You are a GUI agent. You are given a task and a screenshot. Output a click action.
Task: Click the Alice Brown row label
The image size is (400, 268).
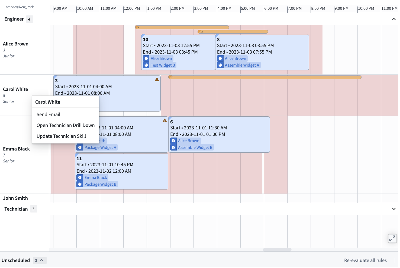coord(16,44)
